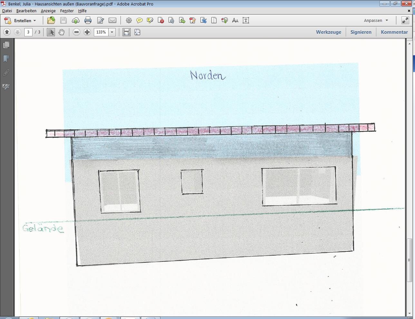Click the zoom in plus button
This screenshot has height=319, width=415.
pyautogui.click(x=87, y=32)
